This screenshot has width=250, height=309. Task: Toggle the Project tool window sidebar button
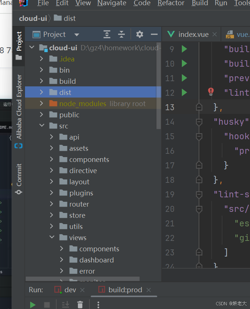pyautogui.click(x=19, y=46)
